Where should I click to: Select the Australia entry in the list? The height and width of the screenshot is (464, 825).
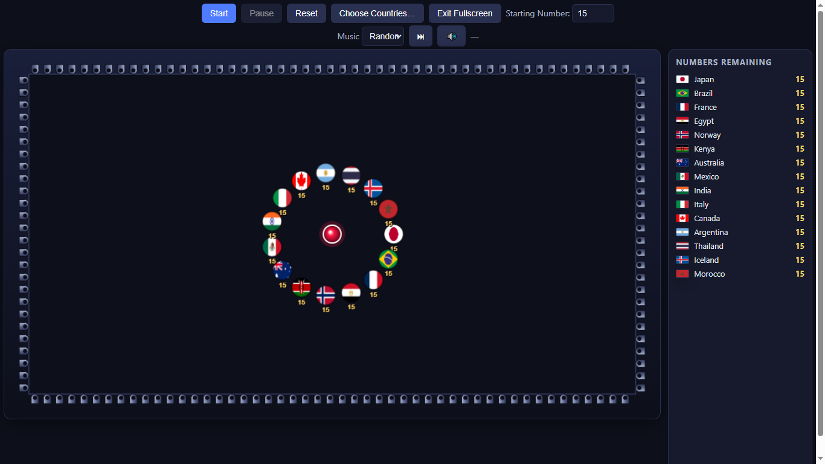pos(740,163)
